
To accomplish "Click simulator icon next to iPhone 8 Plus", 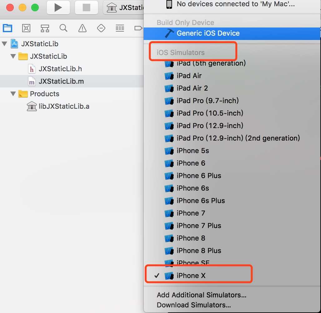I will point(169,251).
